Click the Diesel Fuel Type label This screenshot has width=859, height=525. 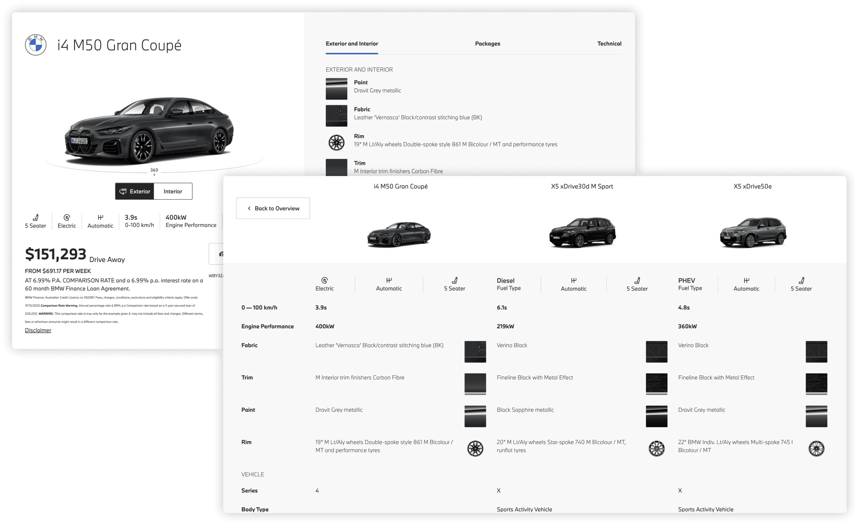(x=509, y=284)
